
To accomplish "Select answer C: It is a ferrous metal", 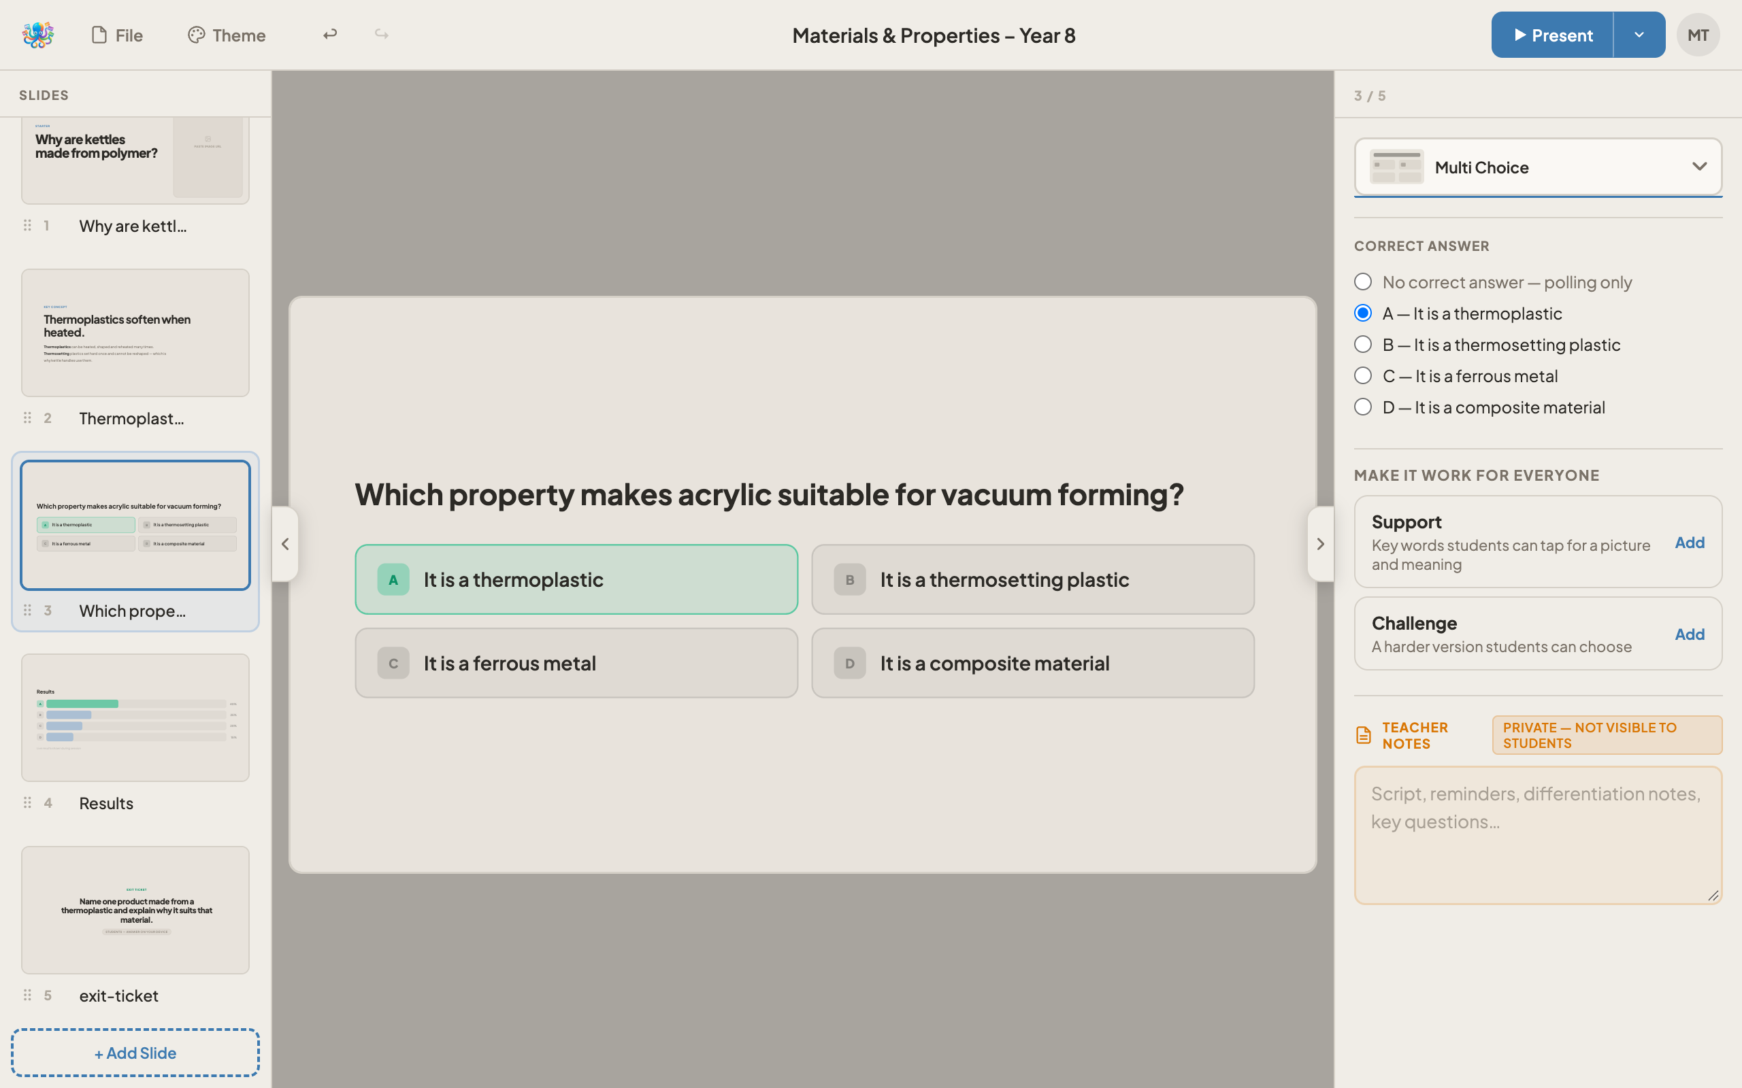I will pyautogui.click(x=576, y=663).
